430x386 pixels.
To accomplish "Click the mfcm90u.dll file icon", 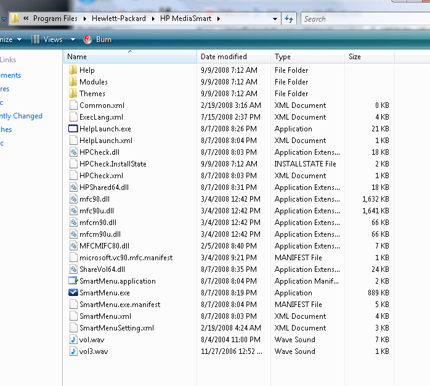I will [73, 234].
